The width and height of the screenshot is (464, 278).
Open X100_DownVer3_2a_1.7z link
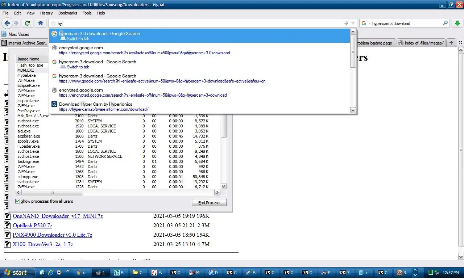coord(43,244)
